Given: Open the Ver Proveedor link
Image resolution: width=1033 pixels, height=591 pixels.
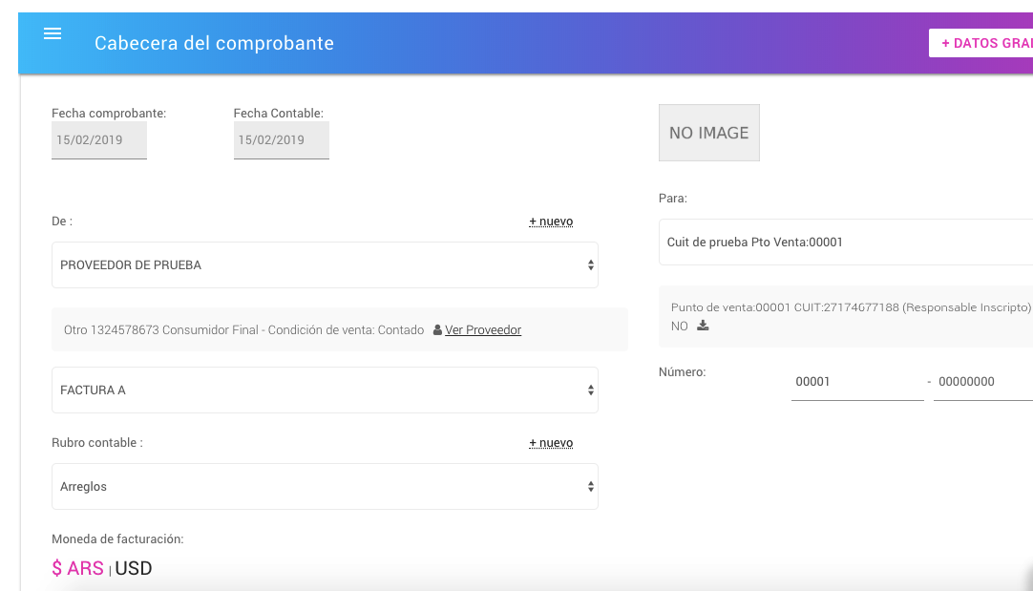Looking at the screenshot, I should (x=483, y=330).
